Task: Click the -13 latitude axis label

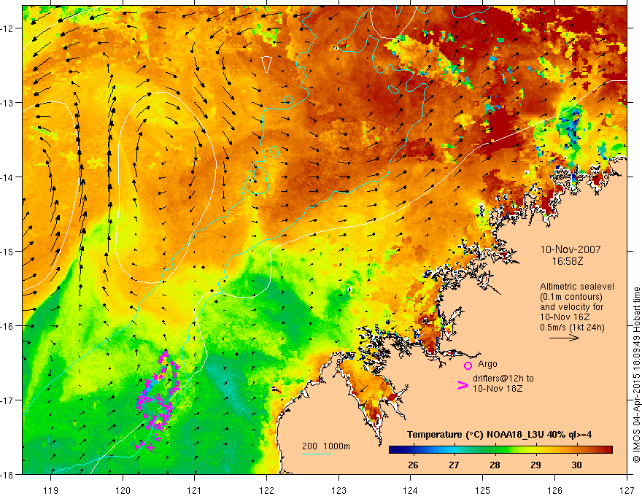Action: (9, 103)
